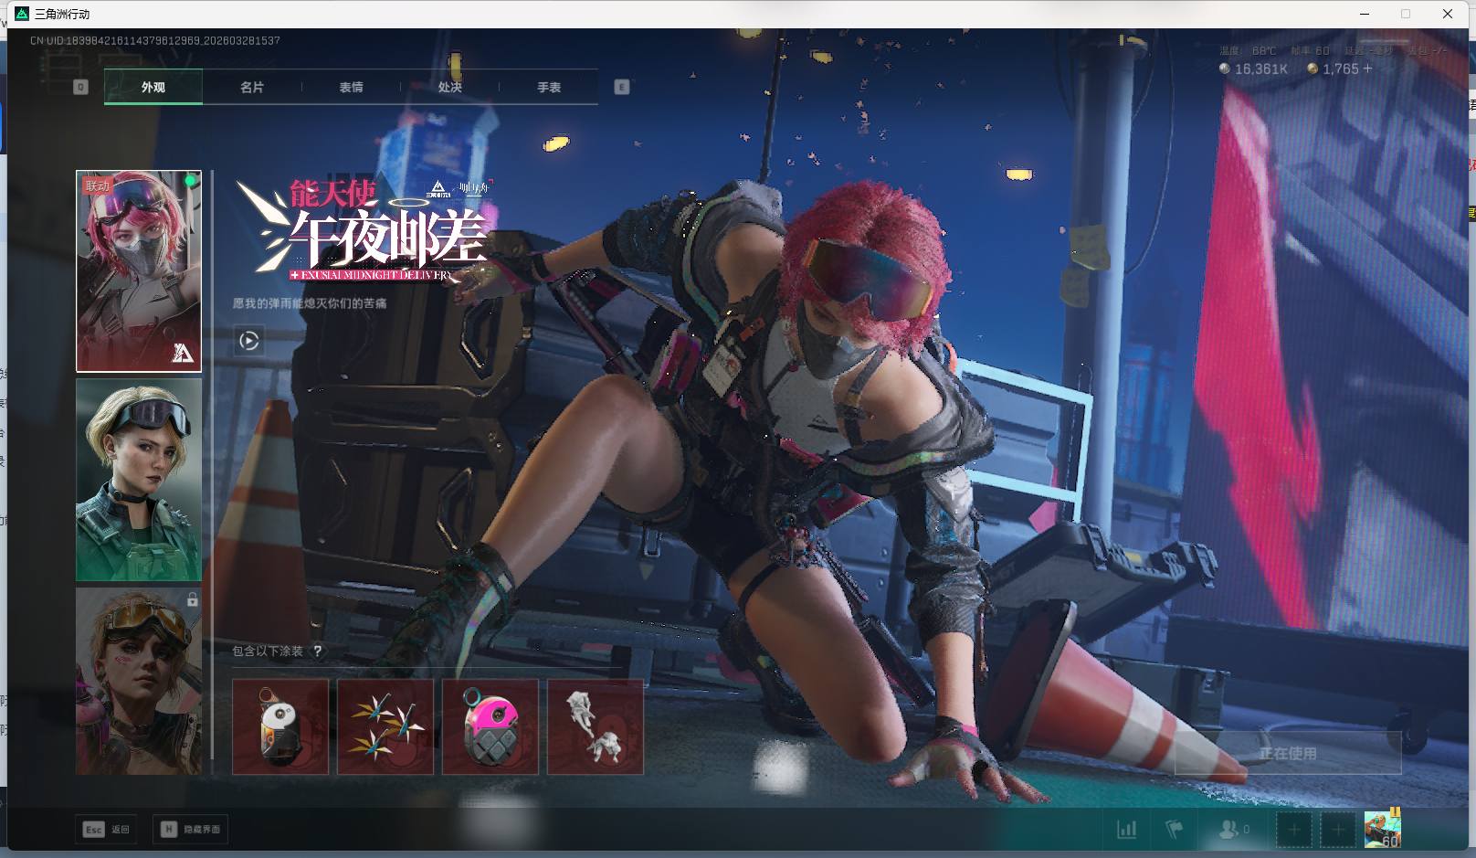
Task: View the throwing knives skin
Action: click(x=385, y=726)
